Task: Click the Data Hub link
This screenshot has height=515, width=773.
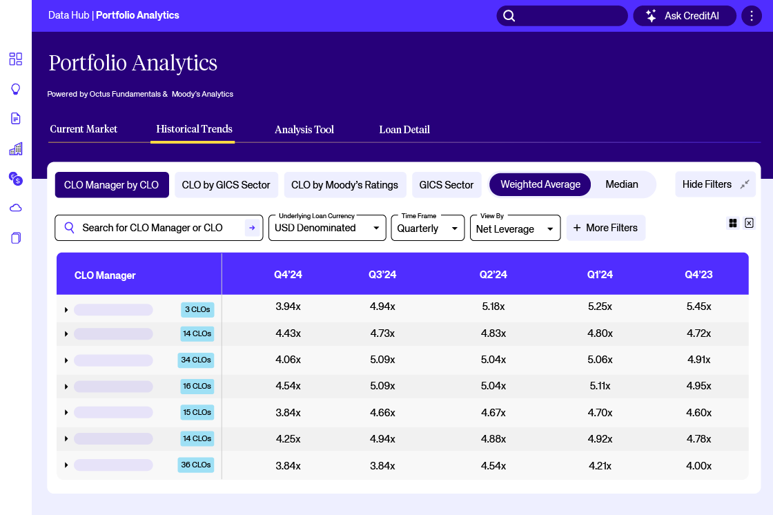Action: pos(68,15)
